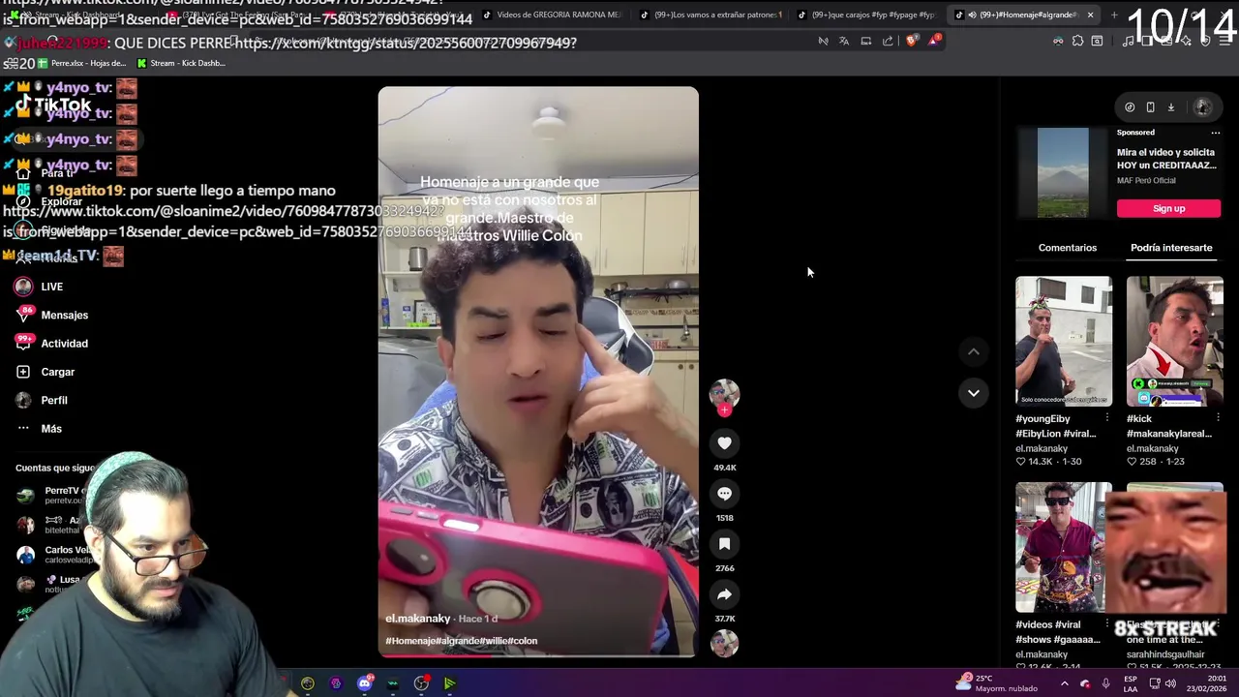Show hidden tray icons with the caret

pyautogui.click(x=1066, y=683)
